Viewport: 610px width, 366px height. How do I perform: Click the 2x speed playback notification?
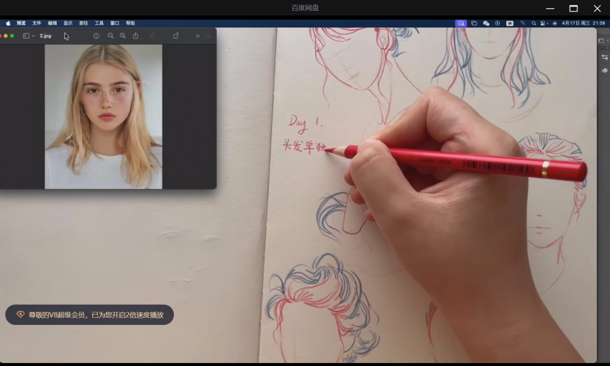coord(89,315)
